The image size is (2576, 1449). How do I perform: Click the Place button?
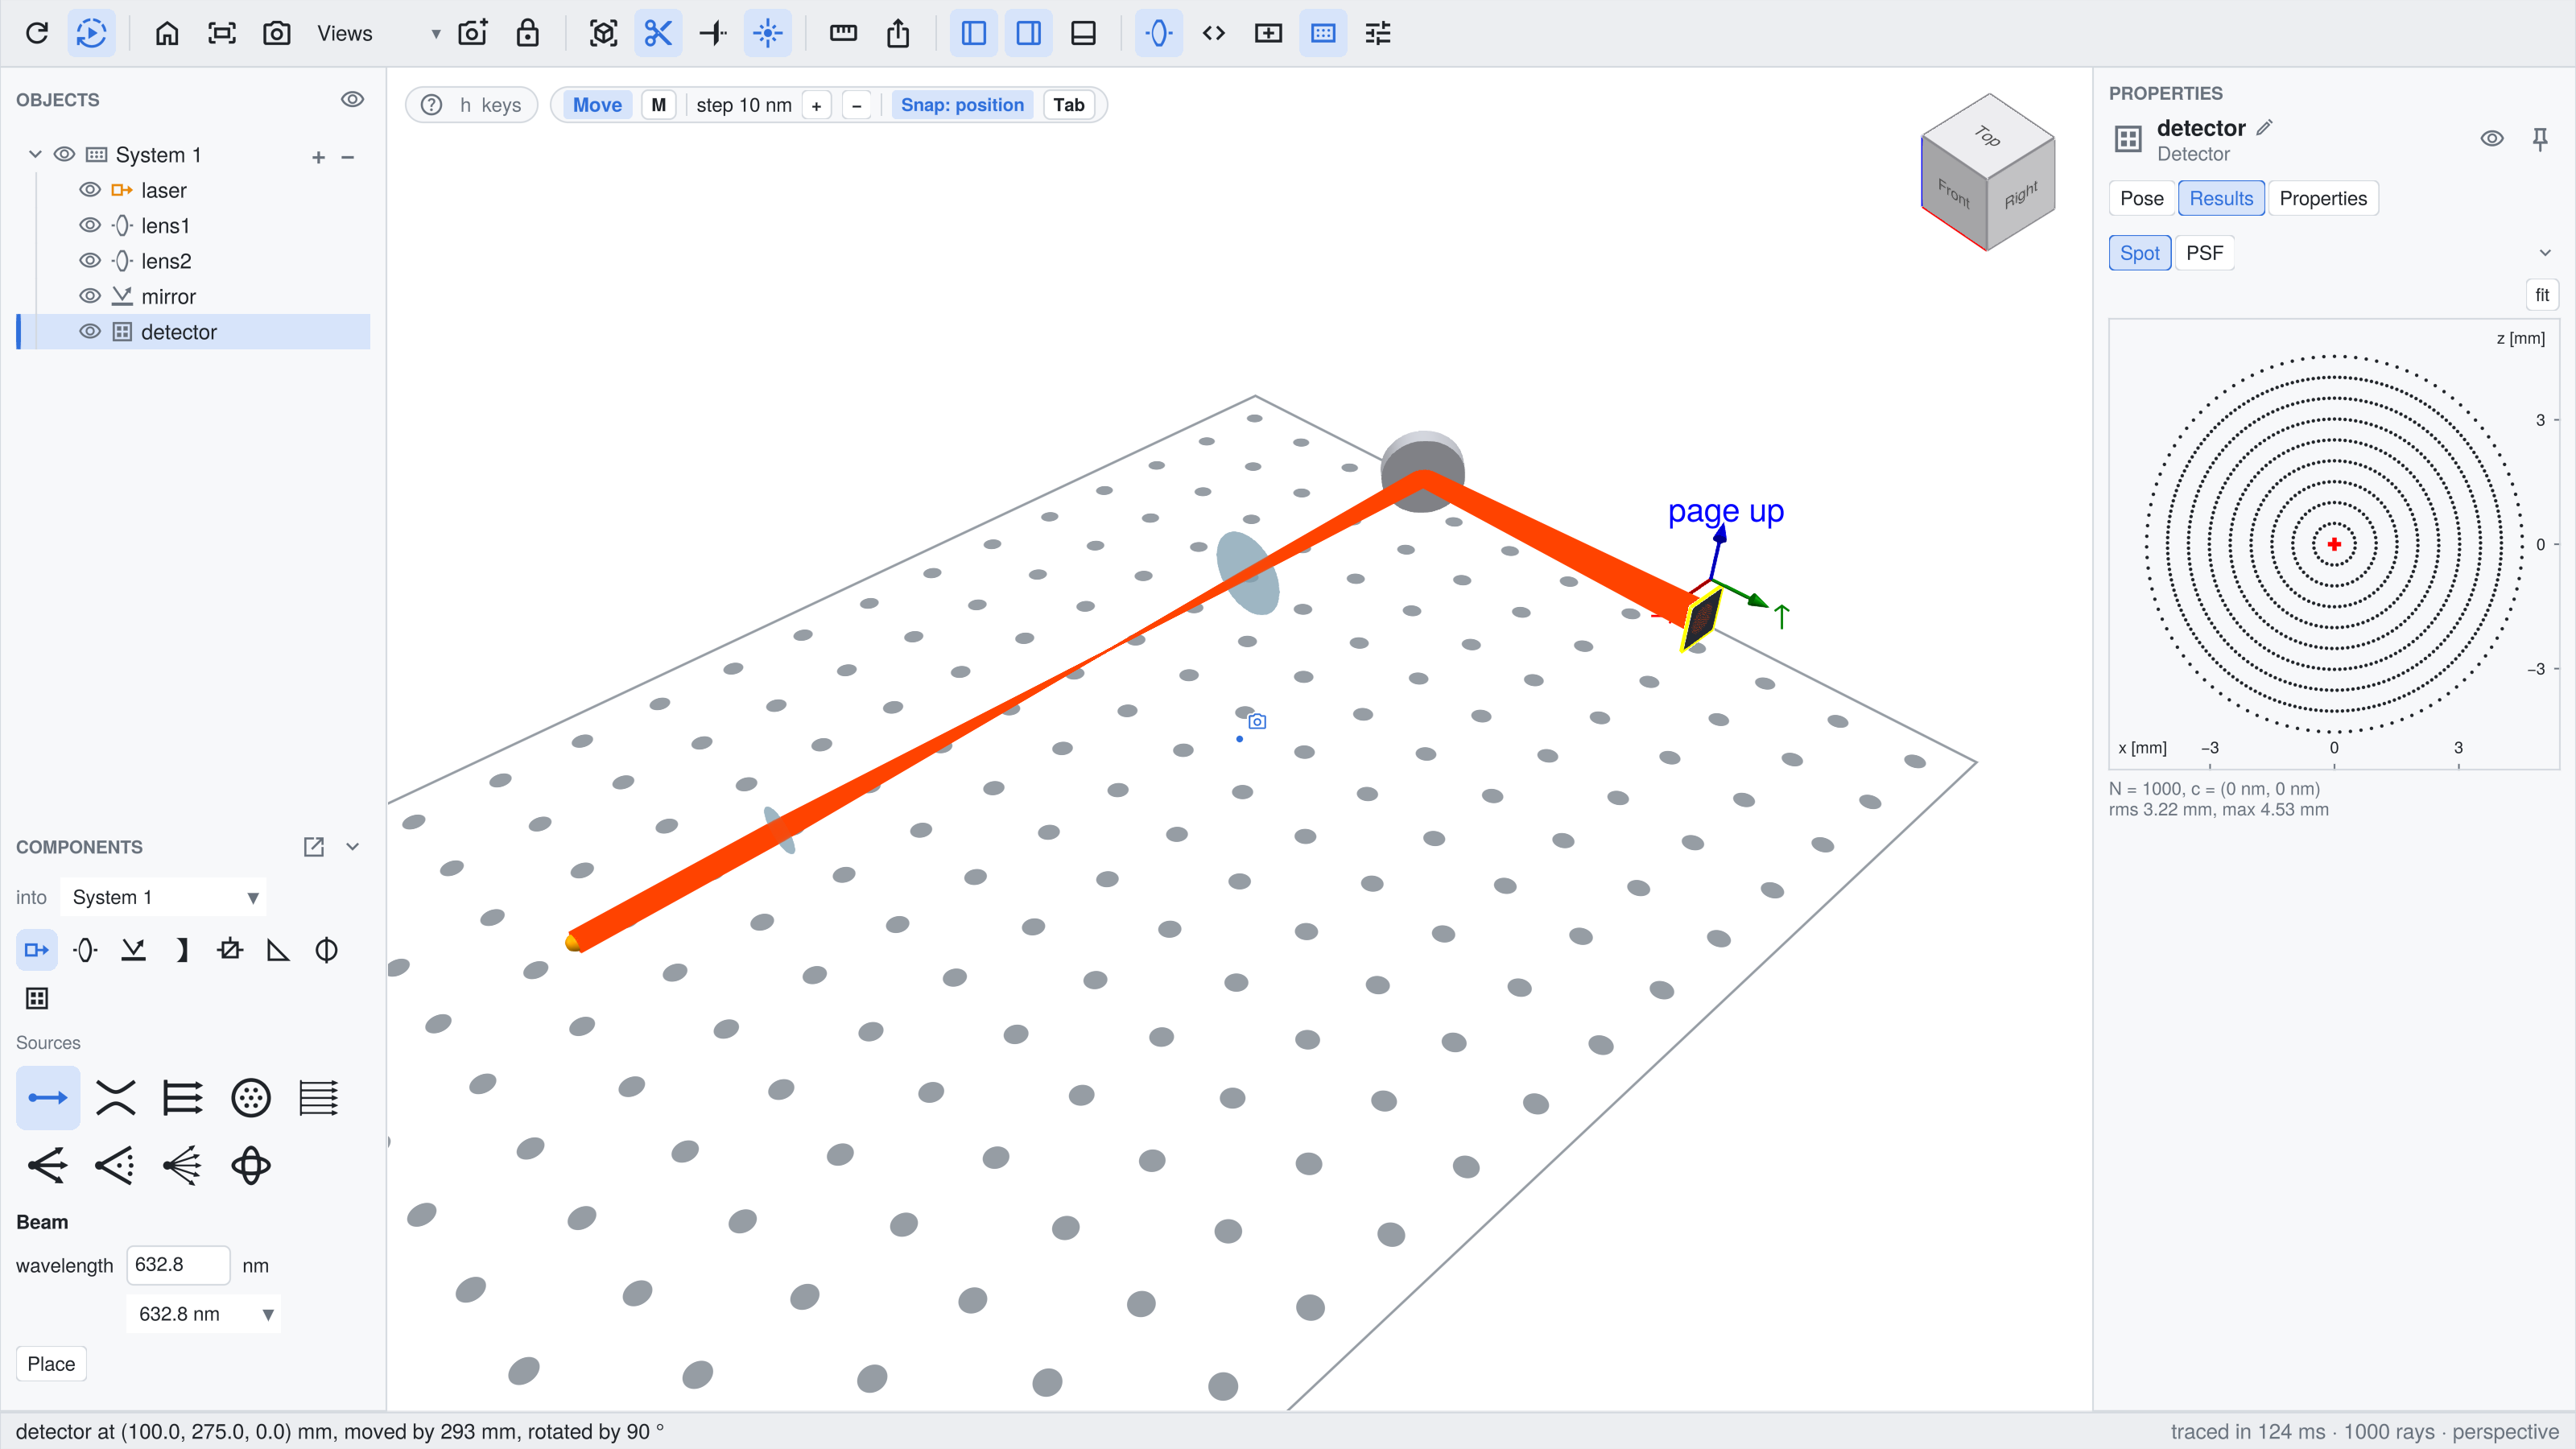pyautogui.click(x=51, y=1364)
